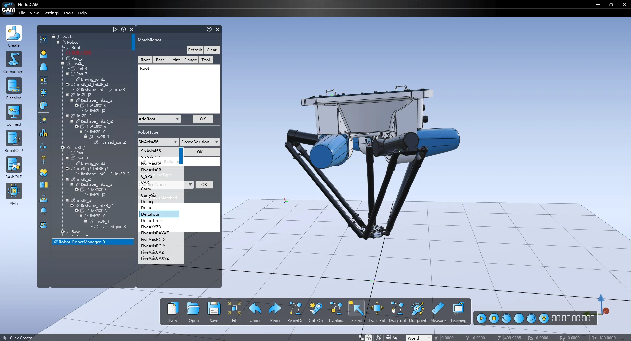
Task: Click the wireless signal icon in side strip
Action: tap(43, 160)
